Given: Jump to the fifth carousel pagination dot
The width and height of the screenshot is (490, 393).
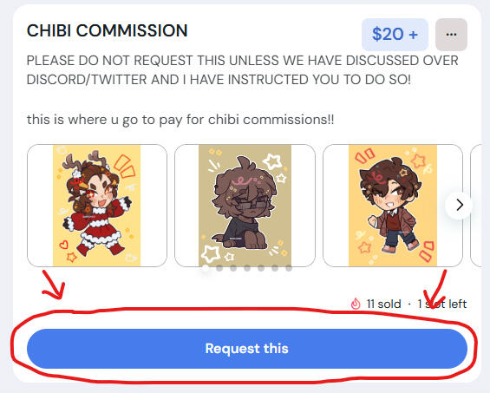Looking at the screenshot, I should coord(261,268).
